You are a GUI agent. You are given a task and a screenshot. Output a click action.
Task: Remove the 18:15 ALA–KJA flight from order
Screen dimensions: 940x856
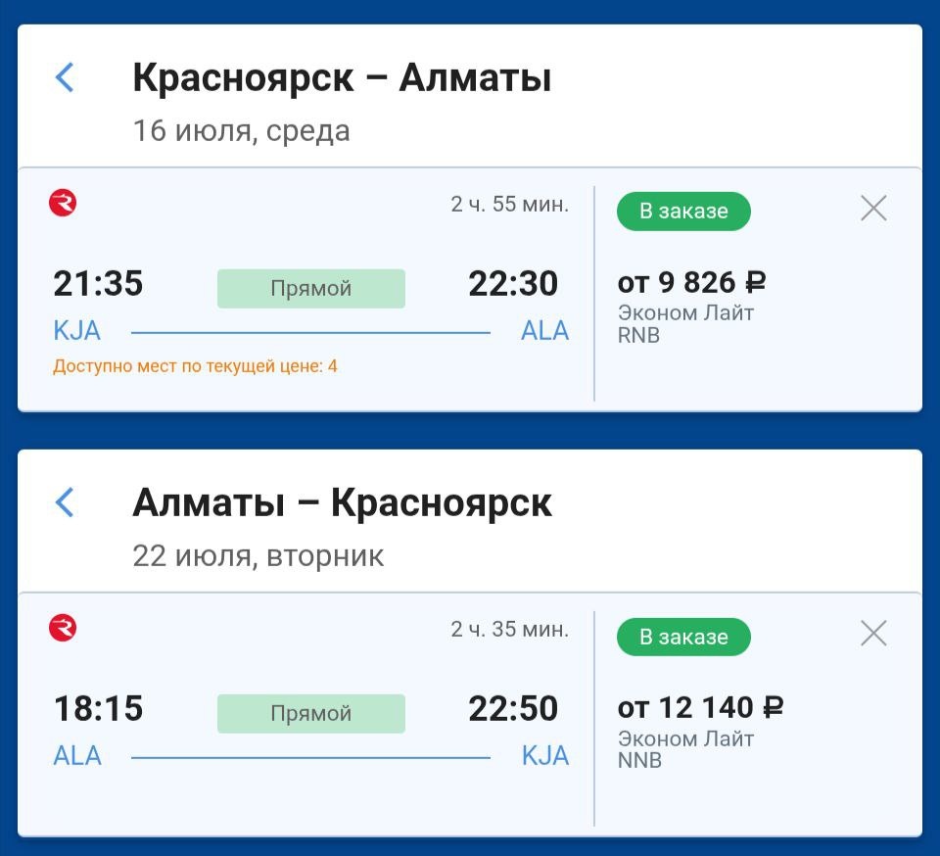873,633
